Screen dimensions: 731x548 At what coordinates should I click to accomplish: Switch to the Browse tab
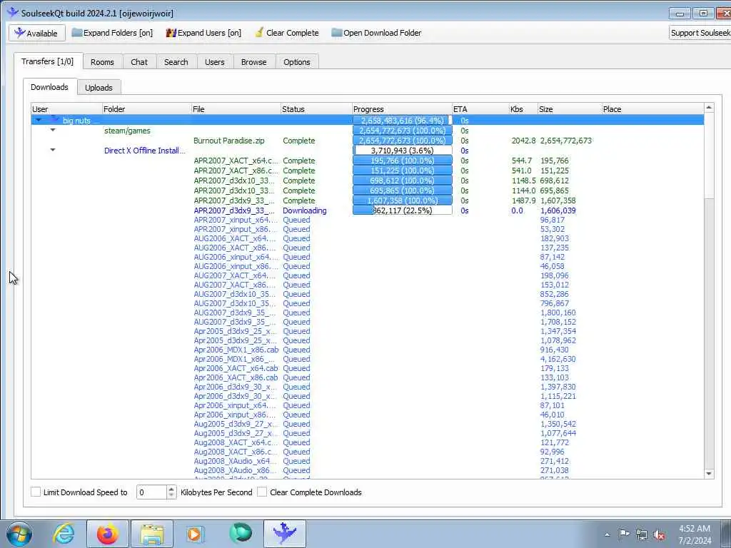pyautogui.click(x=253, y=62)
